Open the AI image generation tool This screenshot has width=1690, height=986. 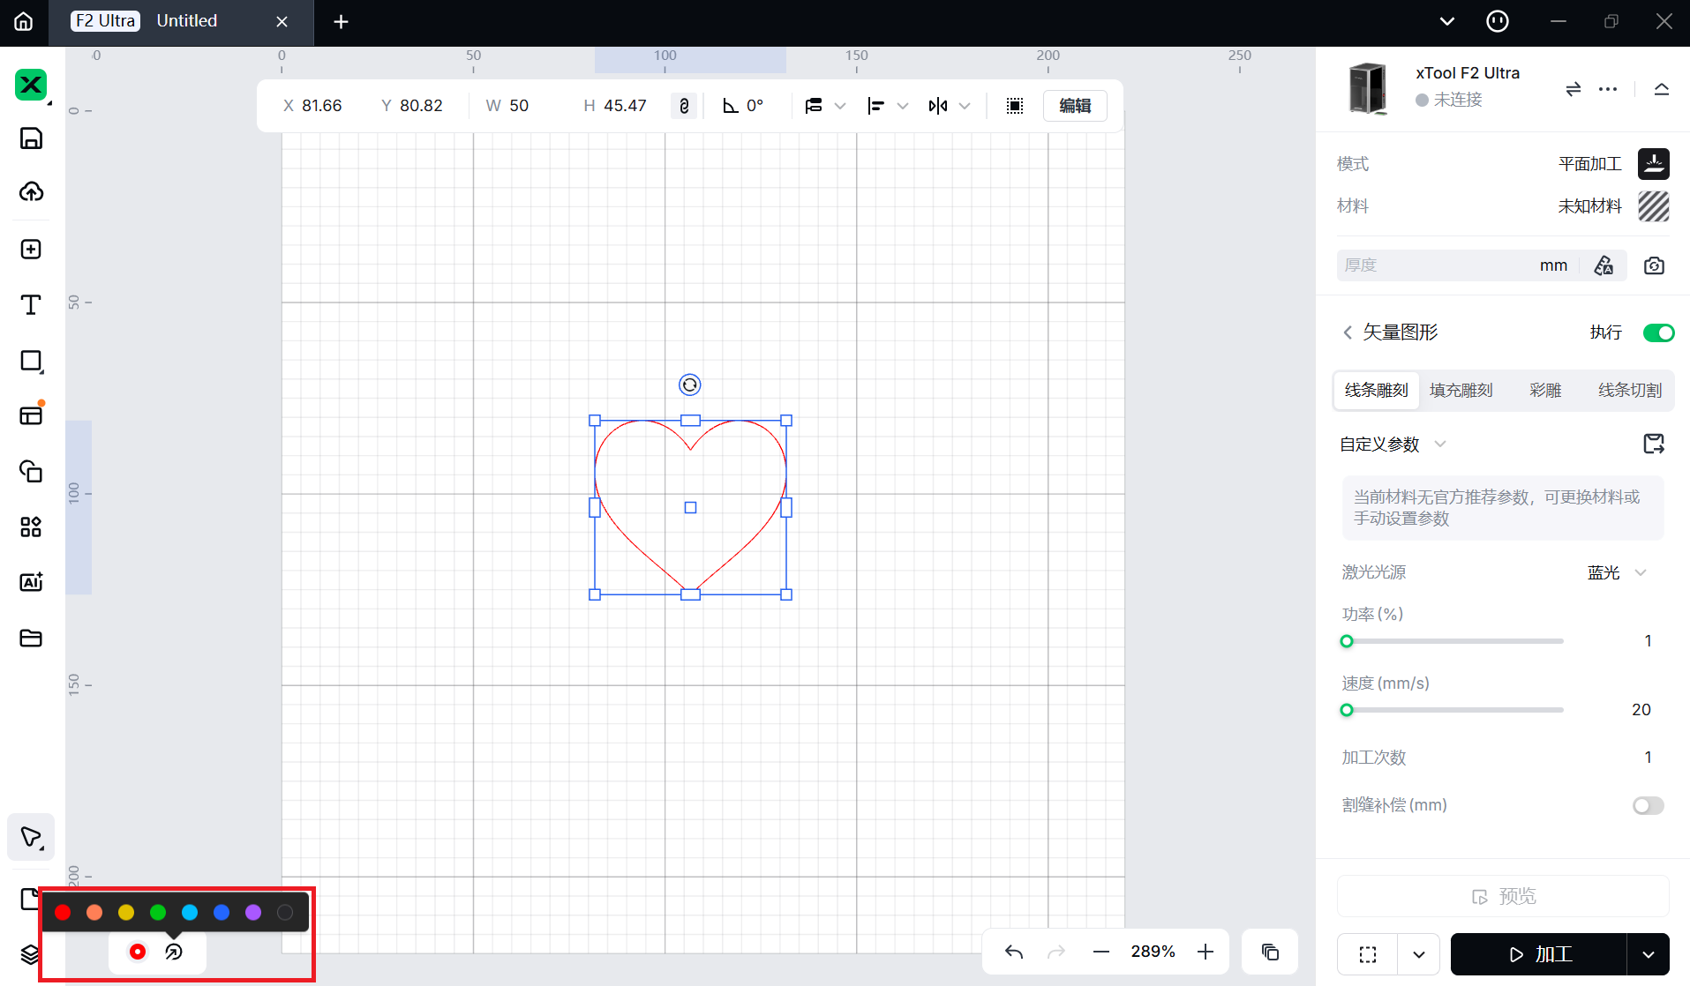[31, 582]
